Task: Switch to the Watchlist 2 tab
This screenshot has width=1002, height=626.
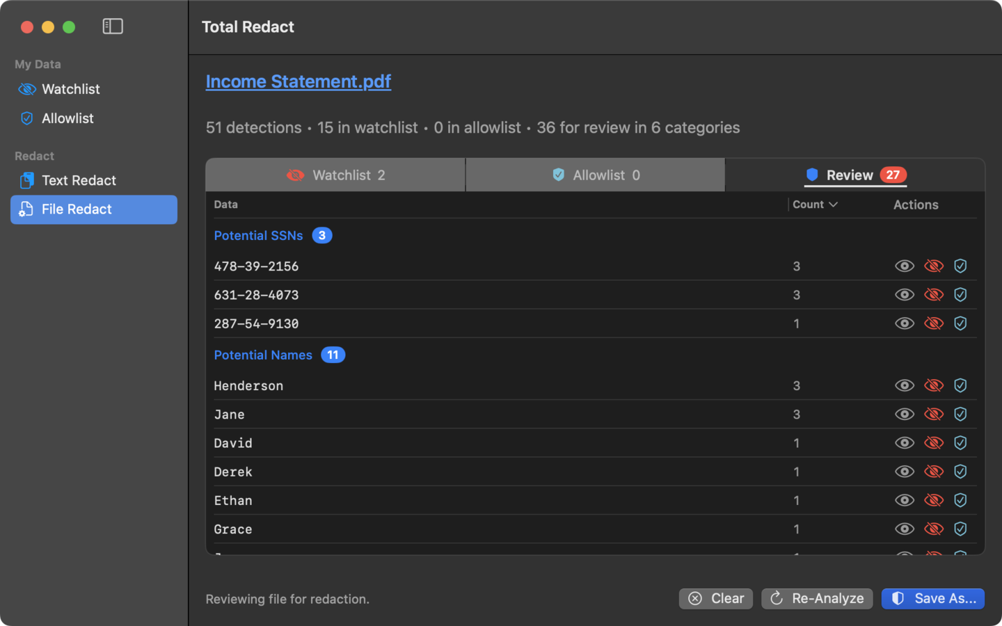Action: click(335, 175)
